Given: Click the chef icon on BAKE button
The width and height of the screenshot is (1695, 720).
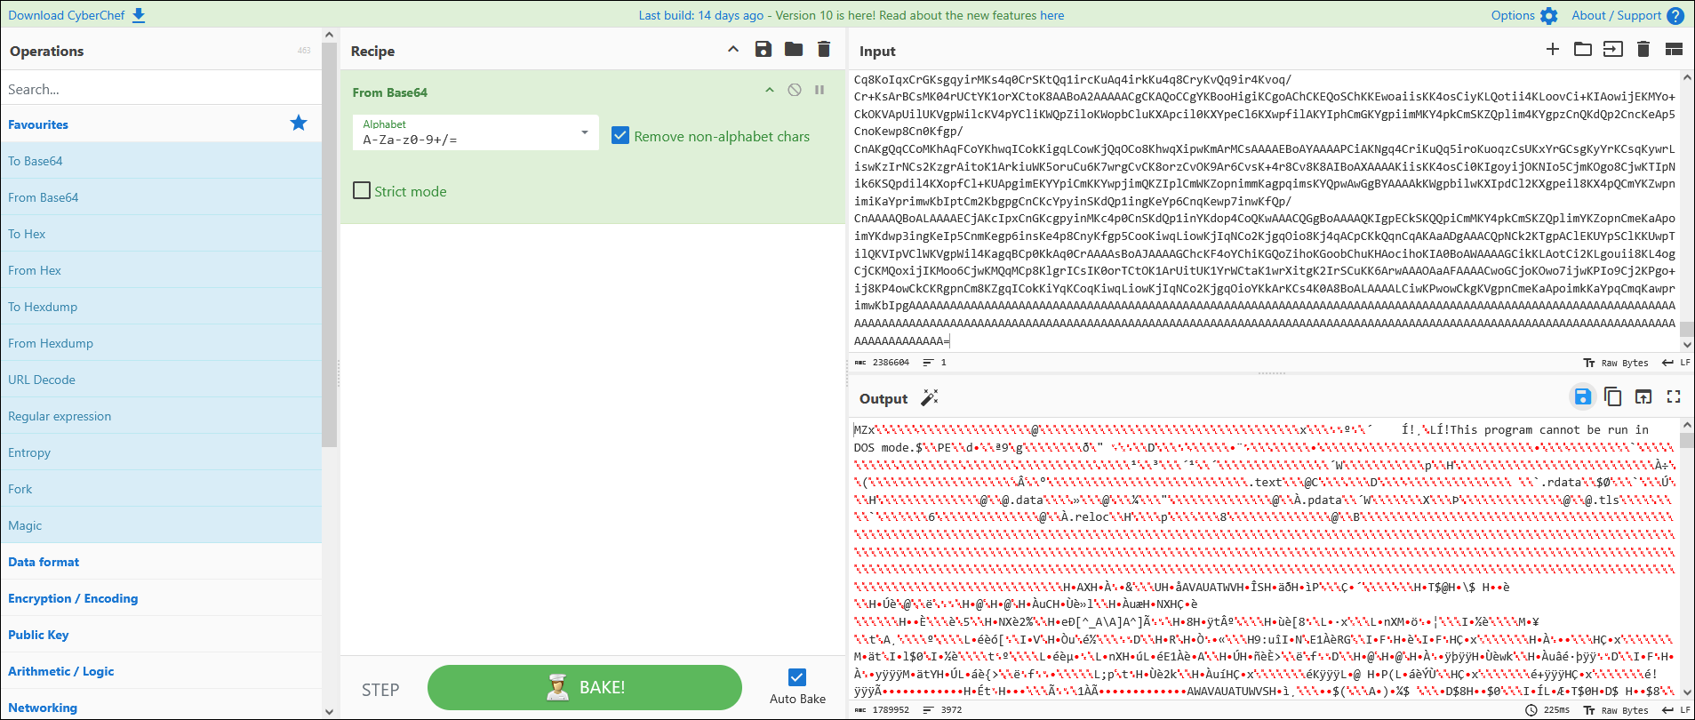Looking at the screenshot, I should [558, 687].
